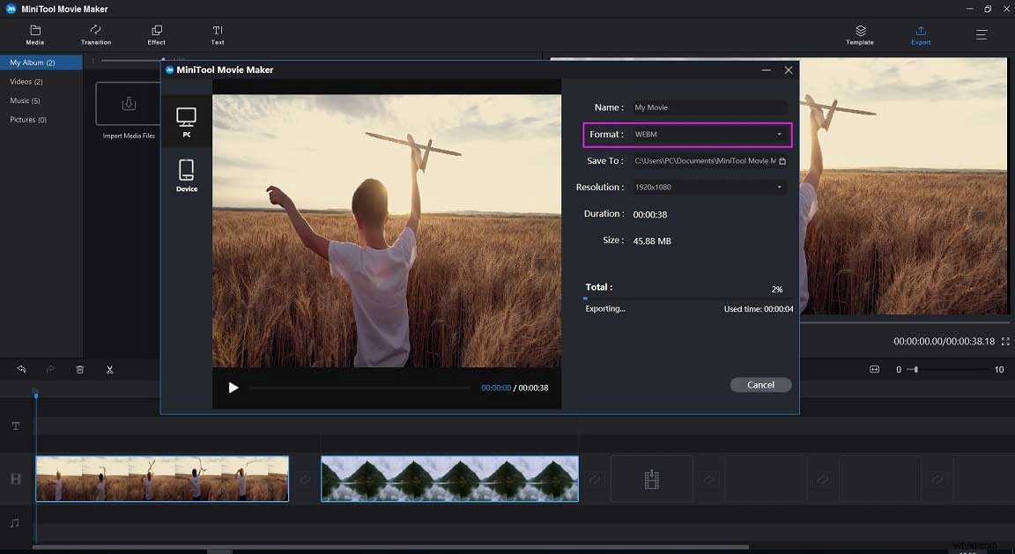This screenshot has width=1015, height=554.
Task: Open the Template gallery
Action: click(859, 35)
